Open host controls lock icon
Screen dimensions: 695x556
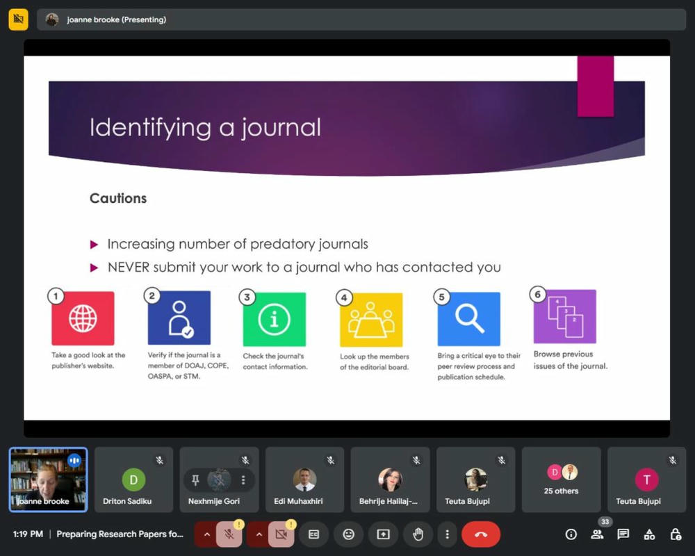675,534
